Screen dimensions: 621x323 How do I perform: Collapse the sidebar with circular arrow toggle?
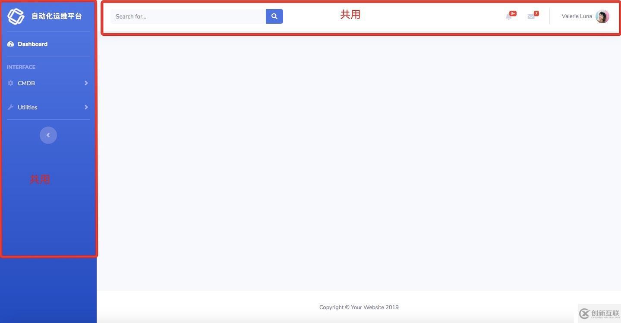coord(48,134)
